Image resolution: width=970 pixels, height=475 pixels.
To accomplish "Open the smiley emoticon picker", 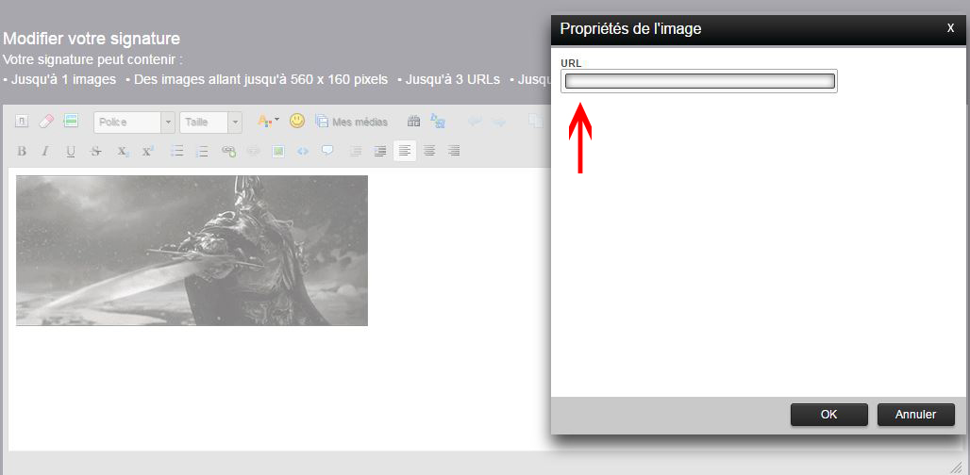I will 297,121.
